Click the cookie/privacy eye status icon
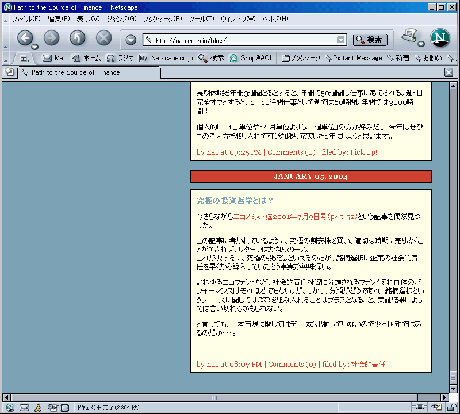Image resolution: width=460 pixels, height=414 pixels. click(x=436, y=407)
